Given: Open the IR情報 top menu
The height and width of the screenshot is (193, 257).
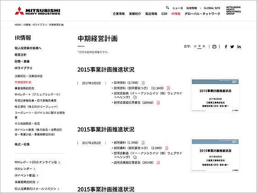Looking at the screenshot, I should (176, 14).
